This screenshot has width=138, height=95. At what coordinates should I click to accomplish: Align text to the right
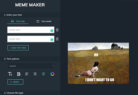pos(35,74)
